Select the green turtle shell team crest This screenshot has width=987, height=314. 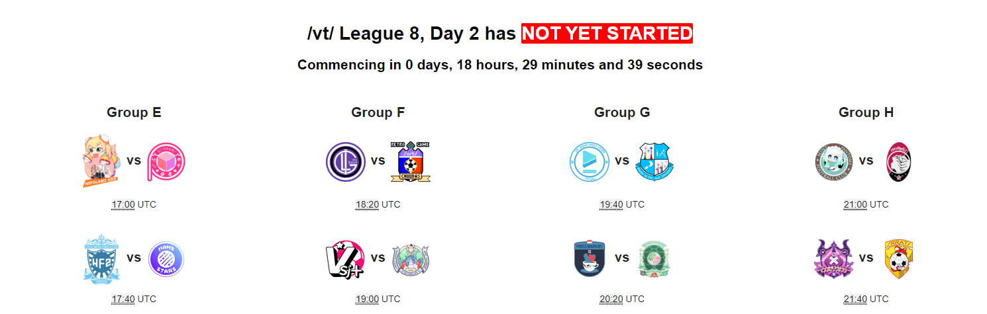coord(654,258)
